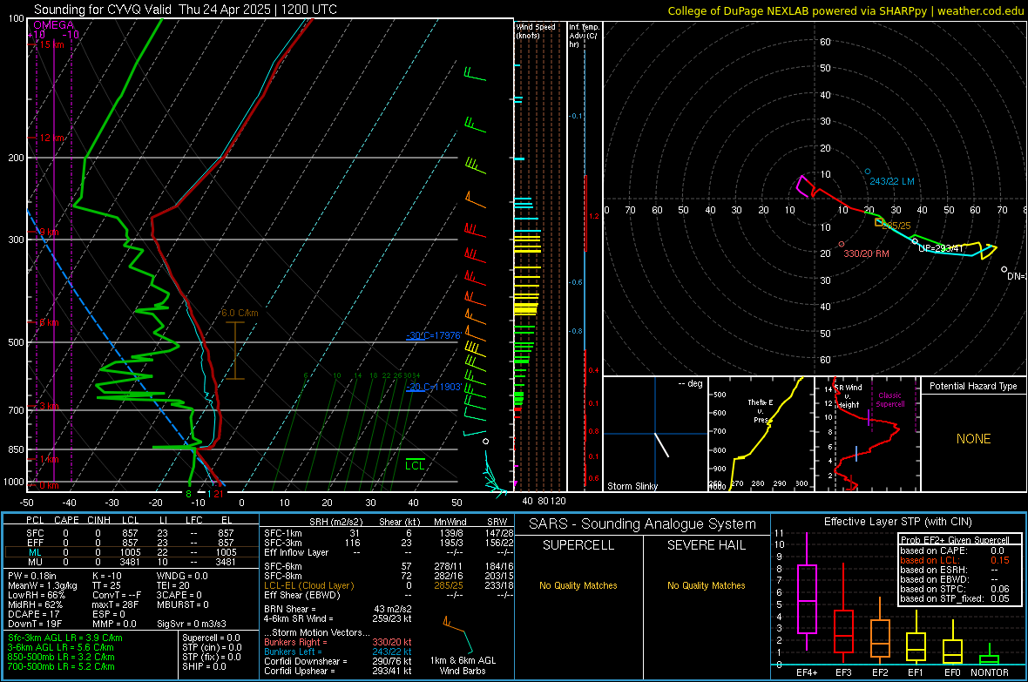Click the MeanW = 1.3g/kg value
This screenshot has height=682, width=1028.
pos(42,585)
